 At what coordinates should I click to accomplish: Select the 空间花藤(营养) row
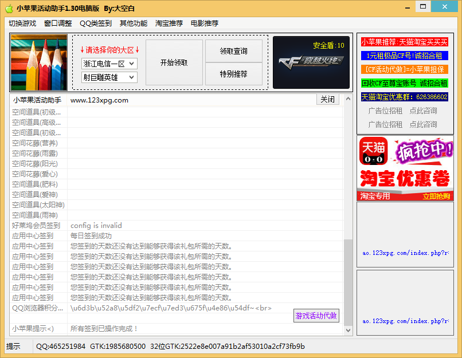177,143
